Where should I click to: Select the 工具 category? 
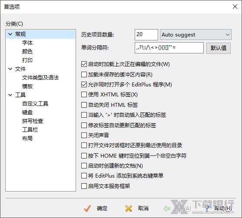tap(20, 95)
